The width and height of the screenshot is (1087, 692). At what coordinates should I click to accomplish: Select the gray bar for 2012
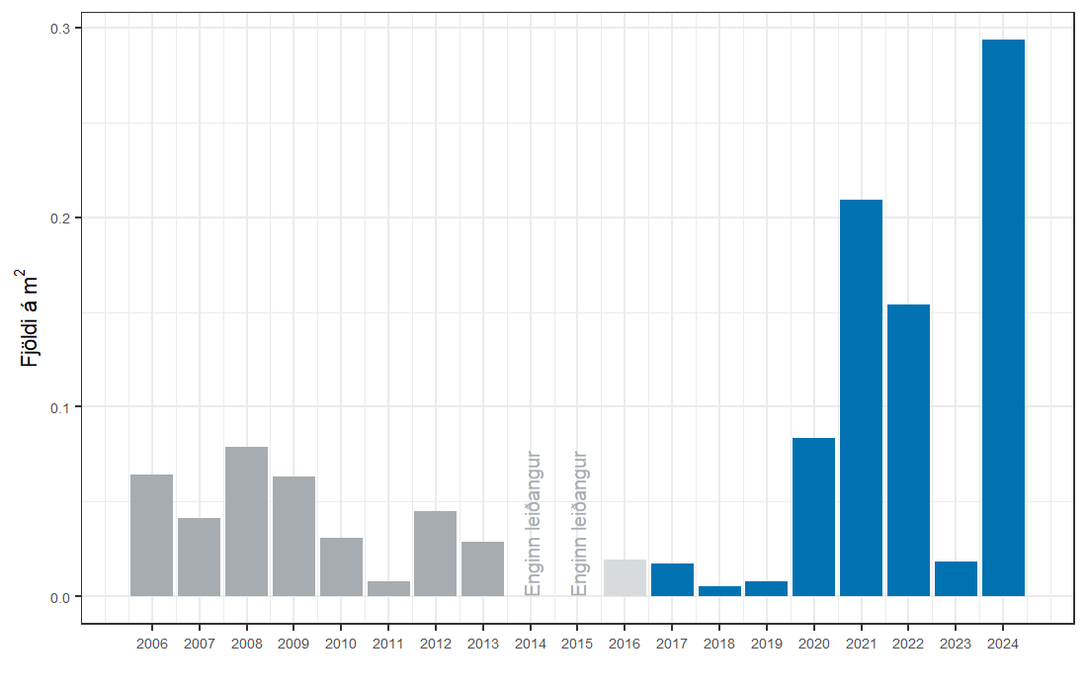[435, 554]
